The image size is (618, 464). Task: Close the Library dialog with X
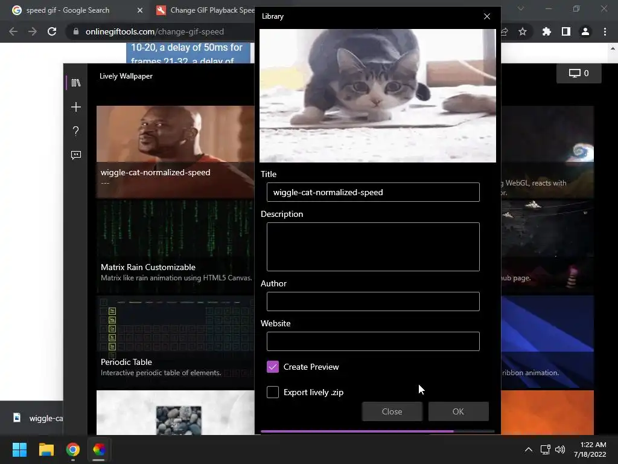coord(487,16)
